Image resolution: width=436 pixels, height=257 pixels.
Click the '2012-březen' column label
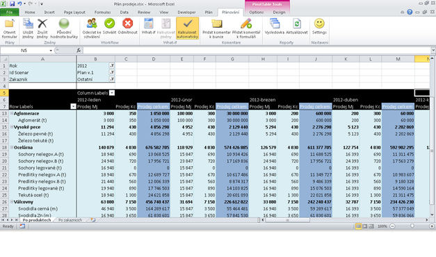[262, 100]
